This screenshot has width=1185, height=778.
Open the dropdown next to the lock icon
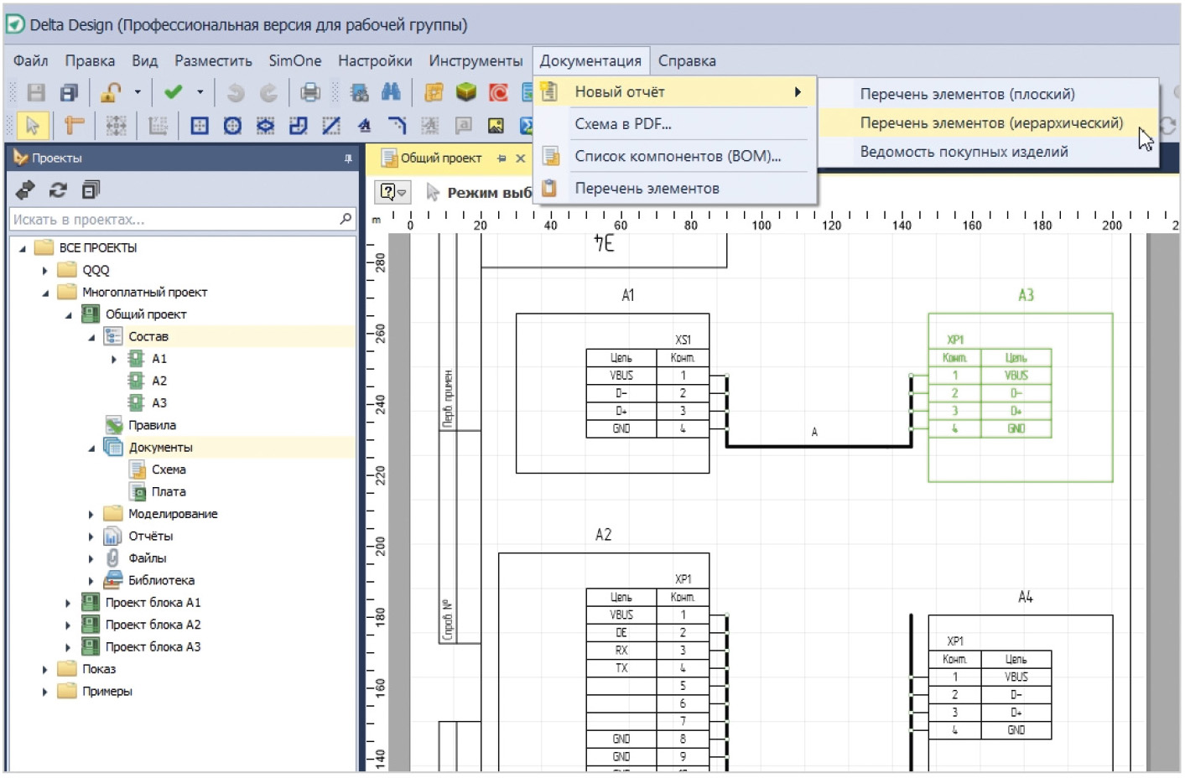pos(138,92)
